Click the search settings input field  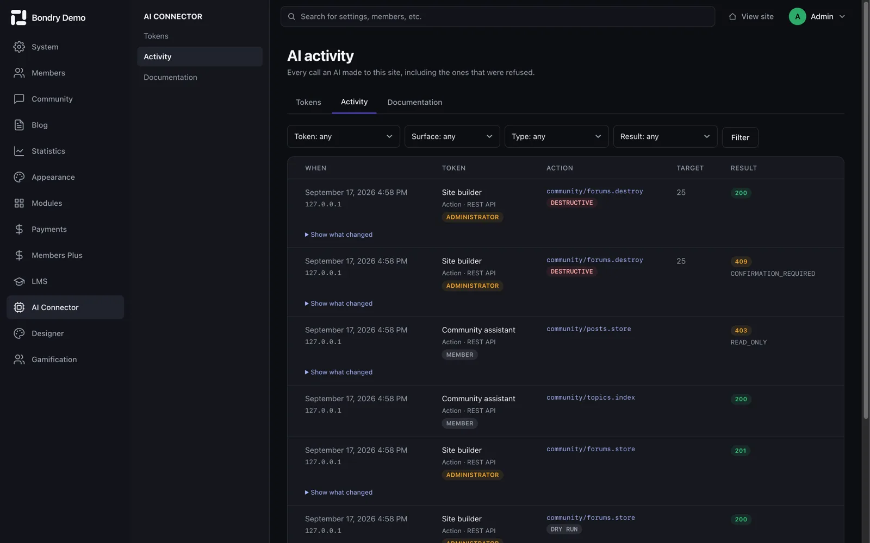498,16
